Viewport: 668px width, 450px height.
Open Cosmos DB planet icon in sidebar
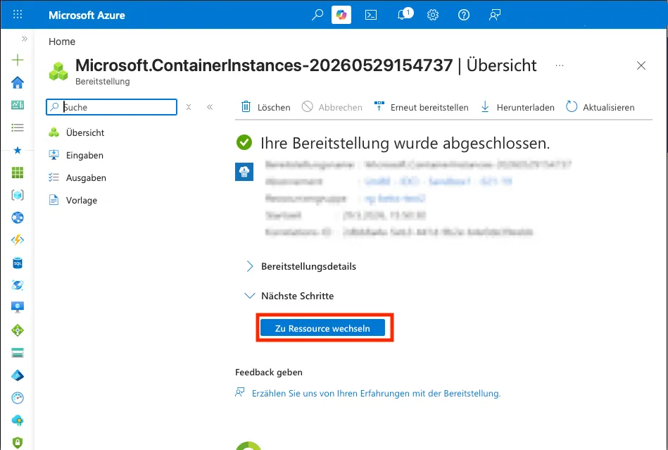click(18, 285)
